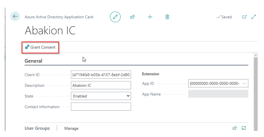Viewport: 264px width, 137px height.
Task: Share the card via top share icon
Action: click(132, 17)
